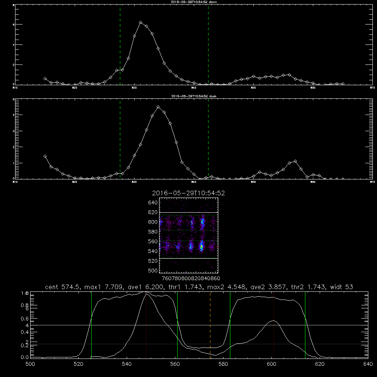Click the dawn plot title text

(x=194, y=2)
